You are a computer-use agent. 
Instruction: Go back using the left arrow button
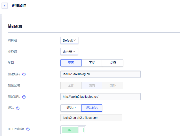5,6
